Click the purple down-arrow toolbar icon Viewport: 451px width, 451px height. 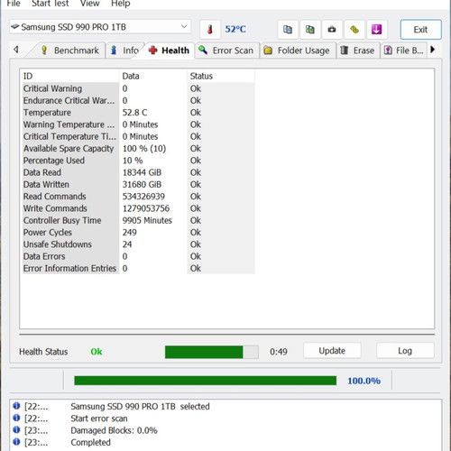pos(377,30)
